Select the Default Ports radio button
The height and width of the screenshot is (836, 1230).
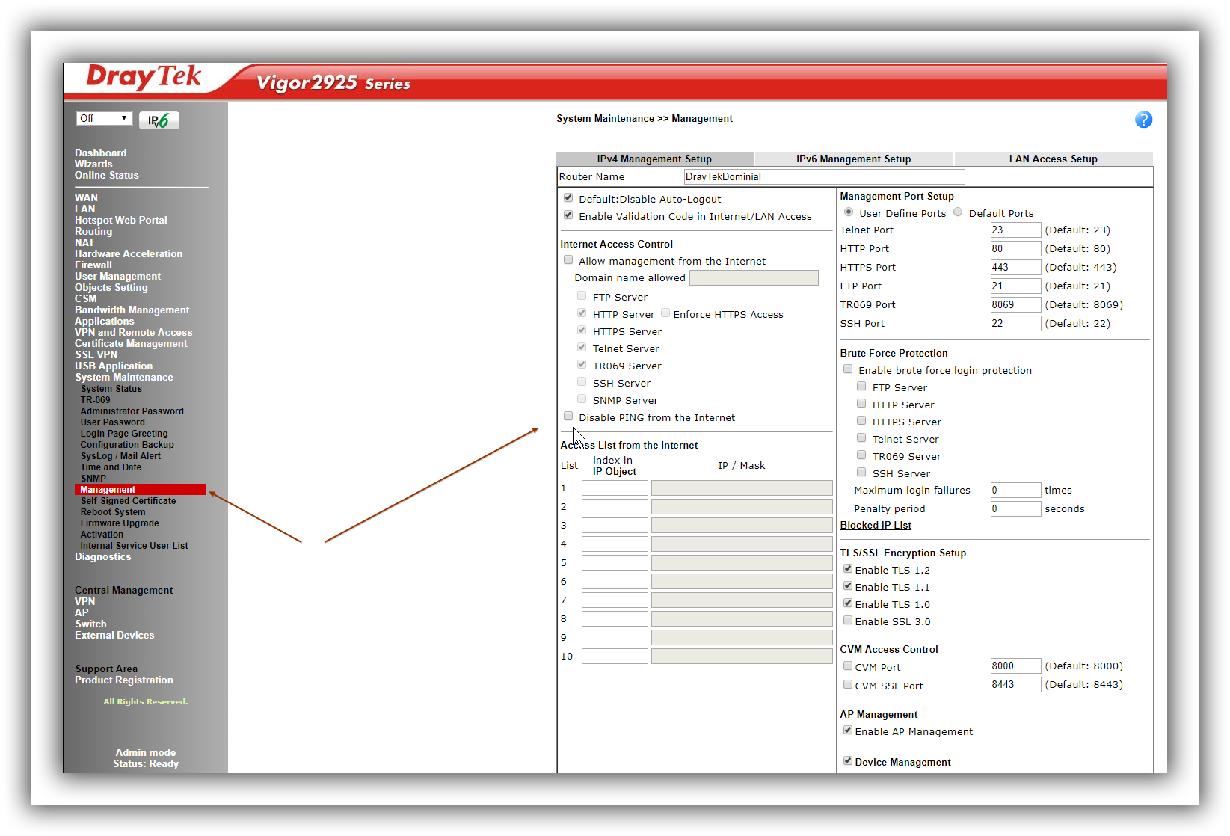pyautogui.click(x=958, y=212)
